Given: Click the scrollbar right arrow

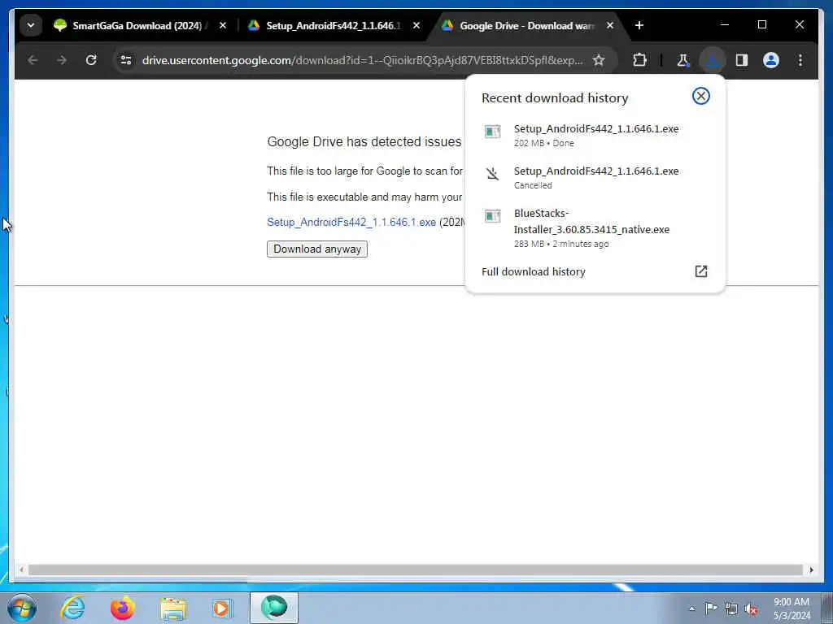Looking at the screenshot, I should coord(811,570).
